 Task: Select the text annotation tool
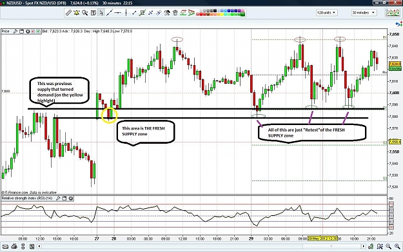coord(93,13)
